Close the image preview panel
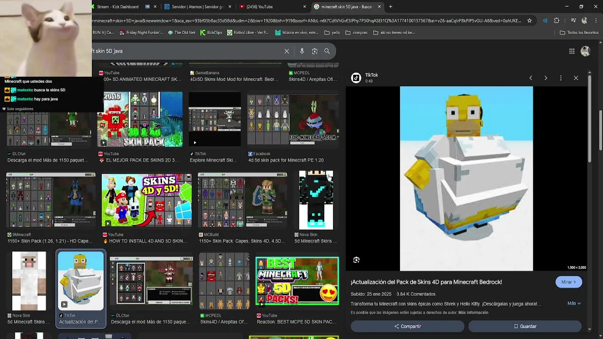This screenshot has width=603, height=339. (x=576, y=78)
